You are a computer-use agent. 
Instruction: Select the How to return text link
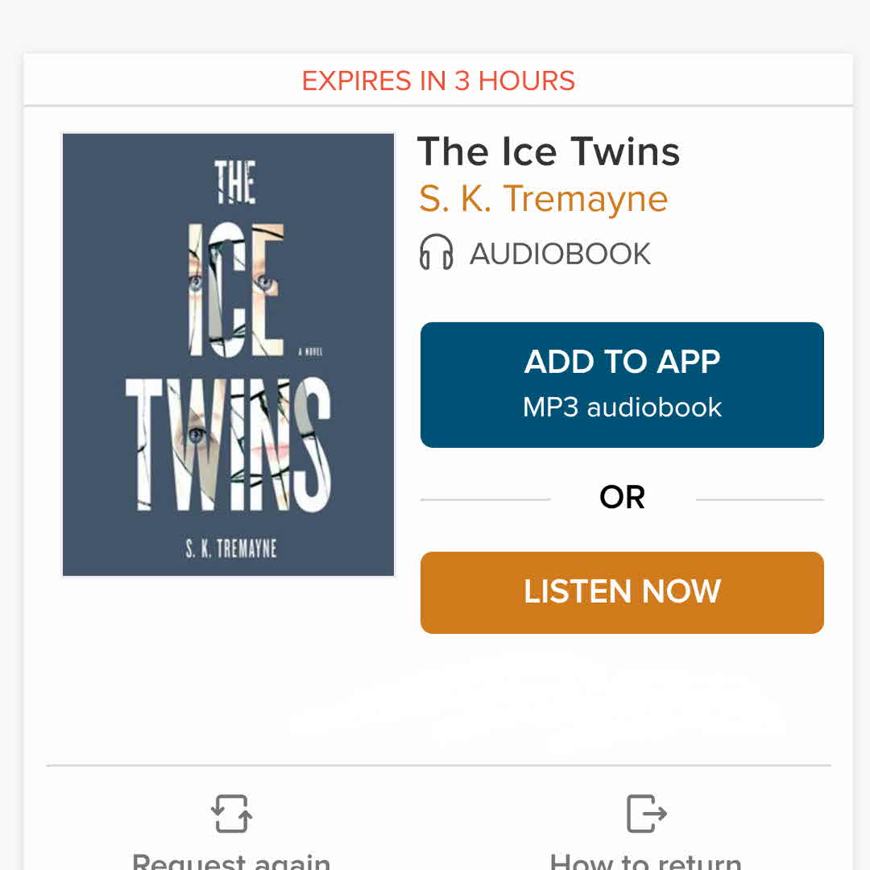click(x=645, y=860)
